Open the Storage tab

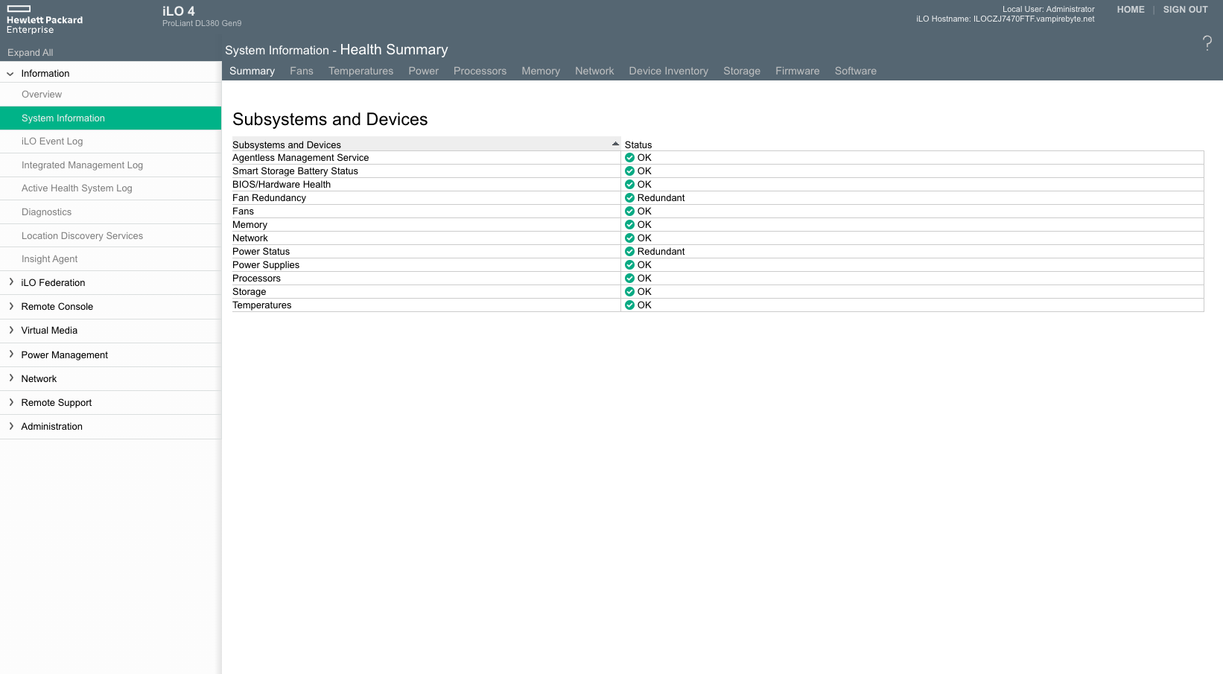coord(742,71)
